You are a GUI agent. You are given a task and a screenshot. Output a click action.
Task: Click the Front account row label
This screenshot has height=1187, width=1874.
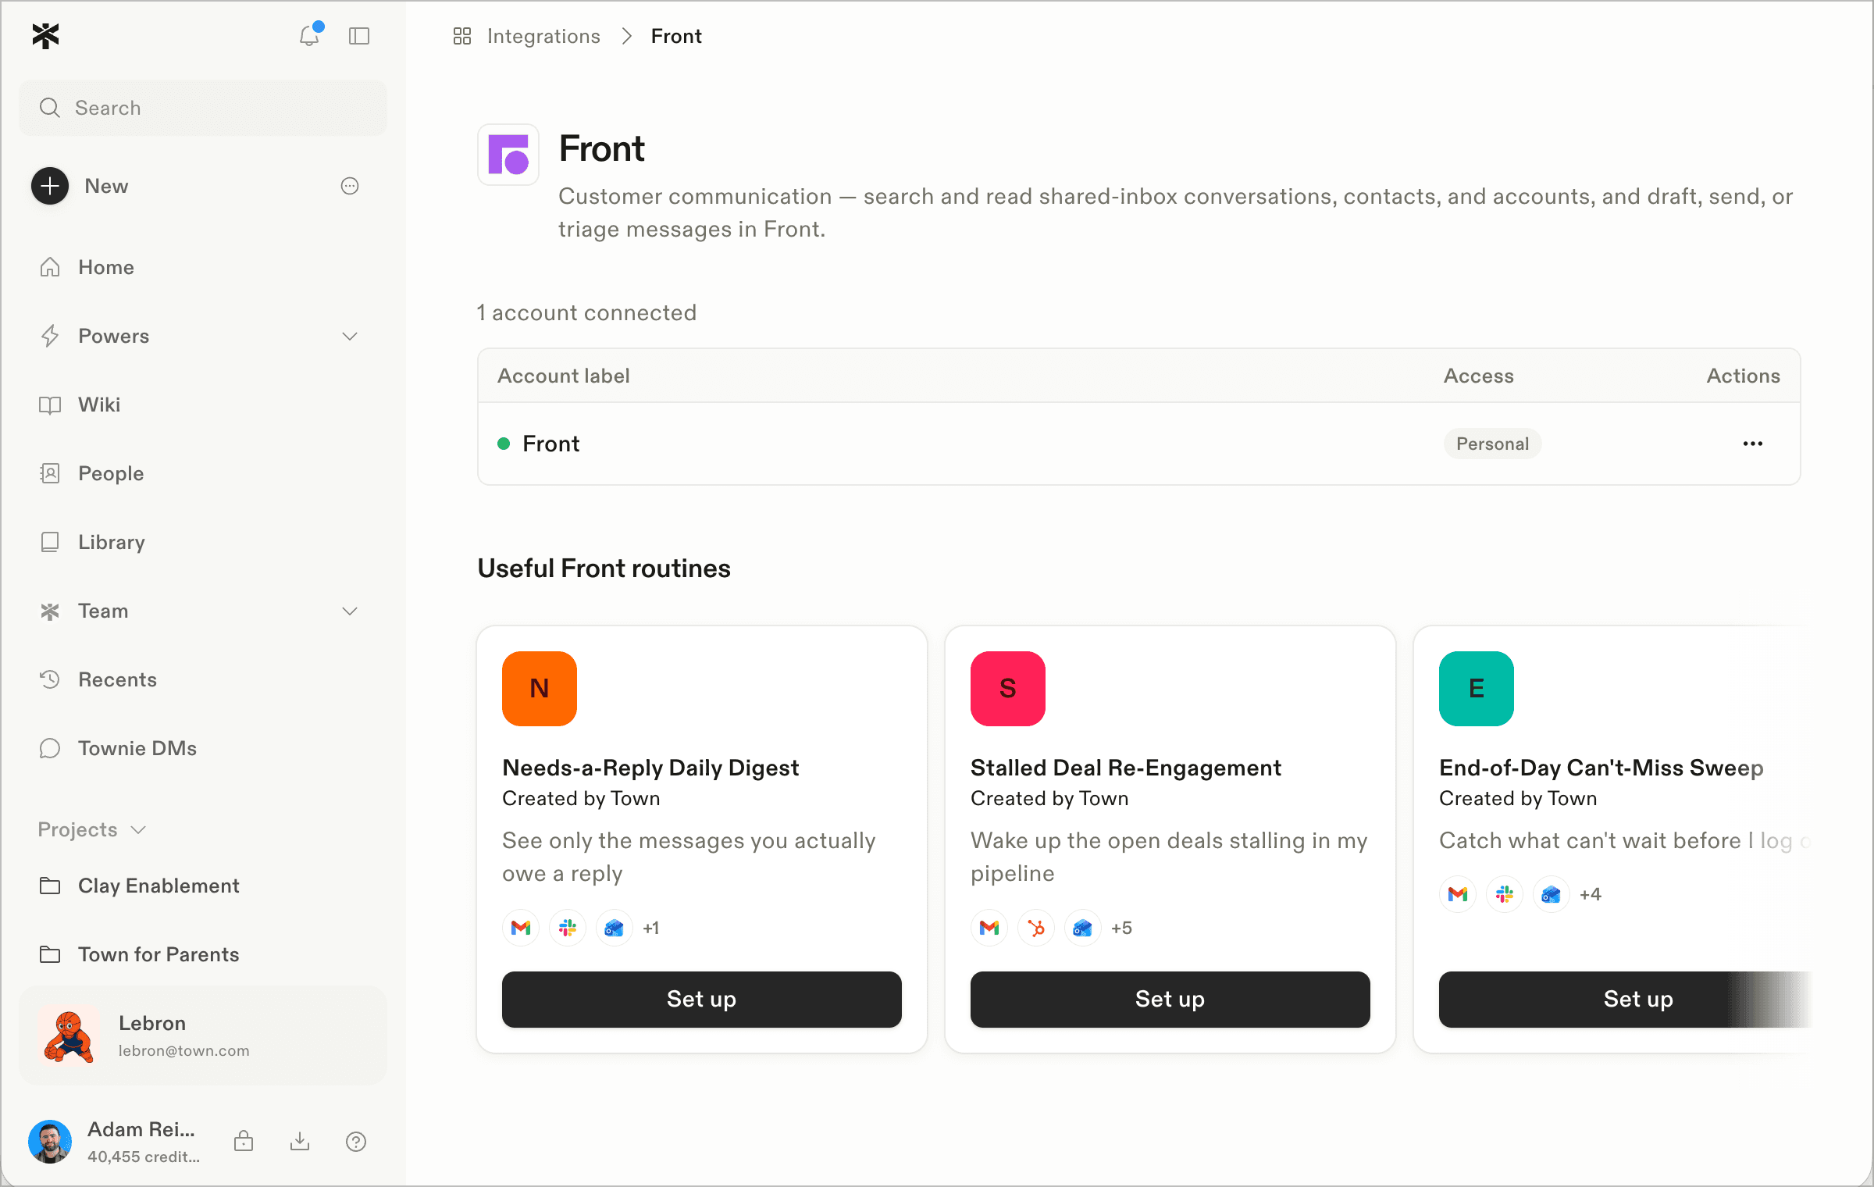pos(551,444)
